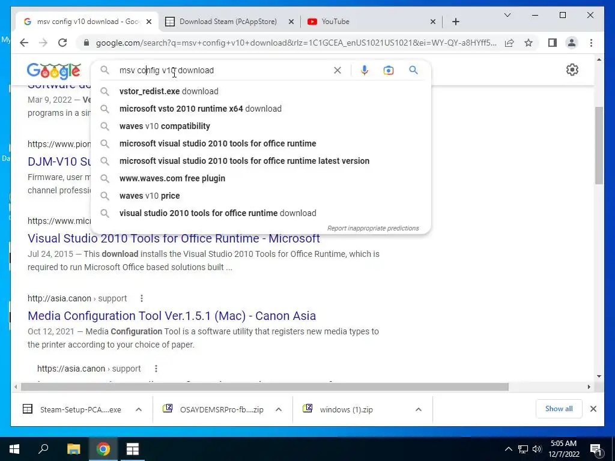Select suggestion www.waves.com free plugin

pyautogui.click(x=261, y=178)
